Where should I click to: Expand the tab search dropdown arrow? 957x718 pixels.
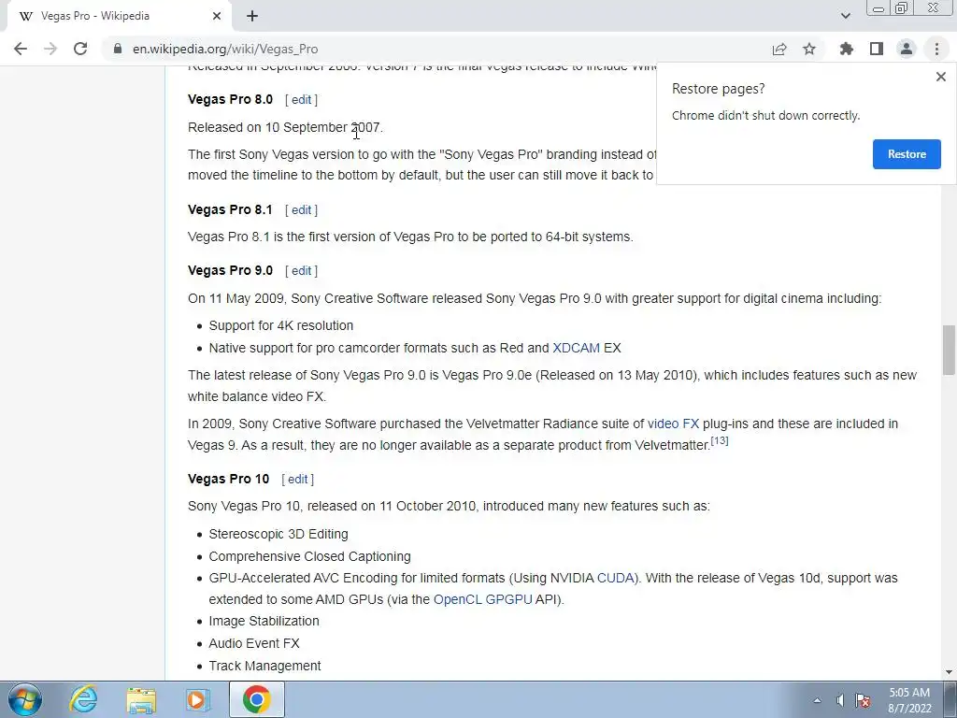coord(845,16)
